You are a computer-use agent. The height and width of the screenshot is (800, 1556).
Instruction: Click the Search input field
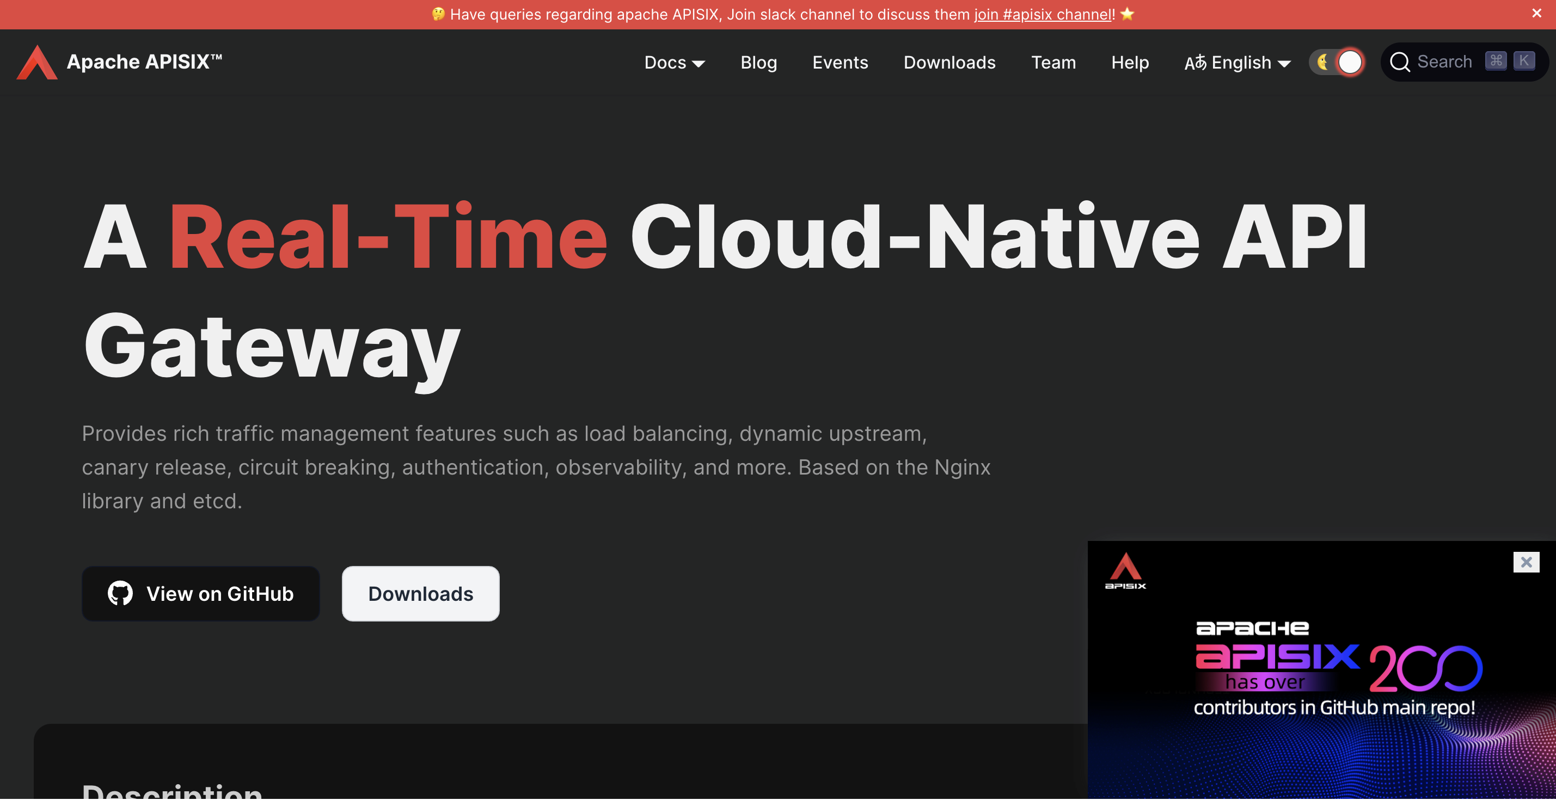1444,62
